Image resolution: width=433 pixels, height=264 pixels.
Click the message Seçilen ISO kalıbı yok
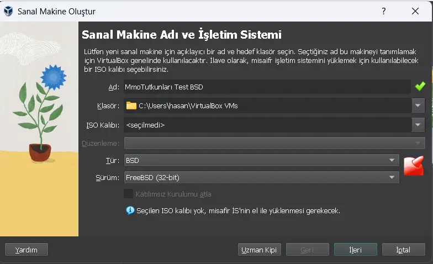(239, 211)
